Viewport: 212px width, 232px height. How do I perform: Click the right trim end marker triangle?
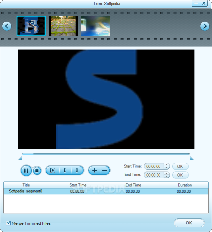click(191, 158)
